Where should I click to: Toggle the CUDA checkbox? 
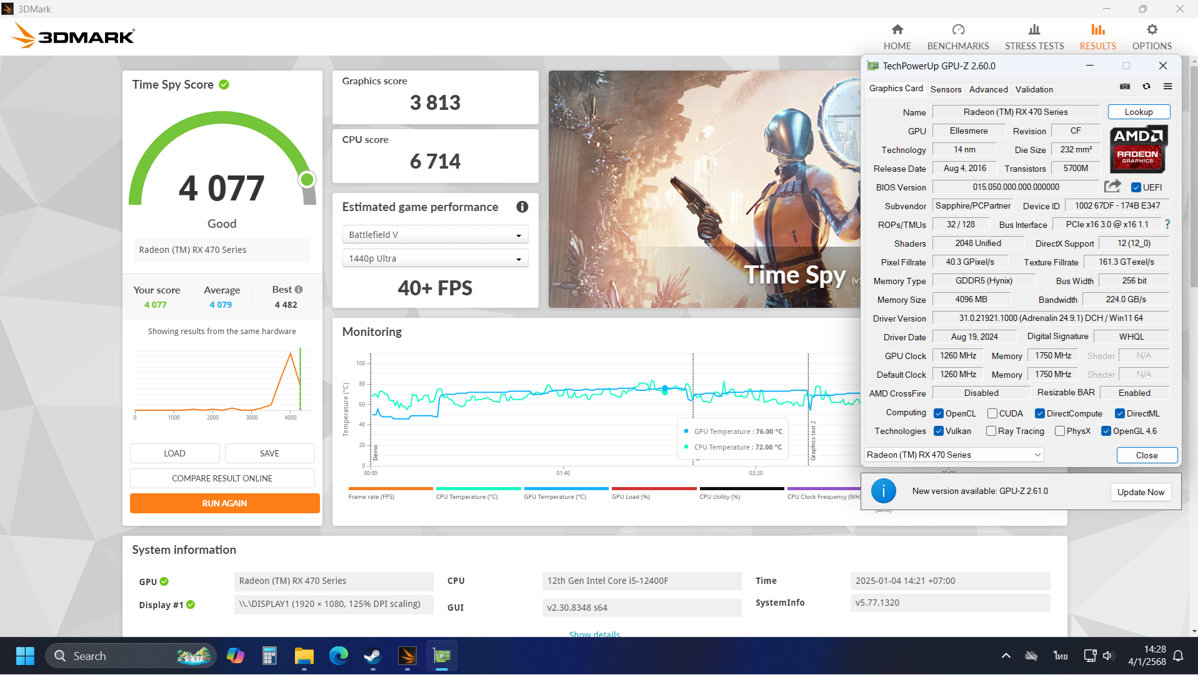pos(992,413)
